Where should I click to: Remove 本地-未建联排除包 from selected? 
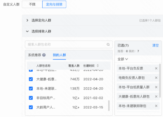pyautogui.click(x=156, y=106)
